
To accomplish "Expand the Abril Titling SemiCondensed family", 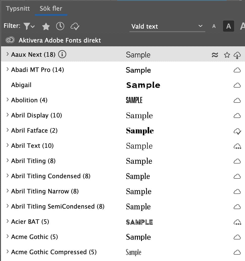I will click(8, 206).
